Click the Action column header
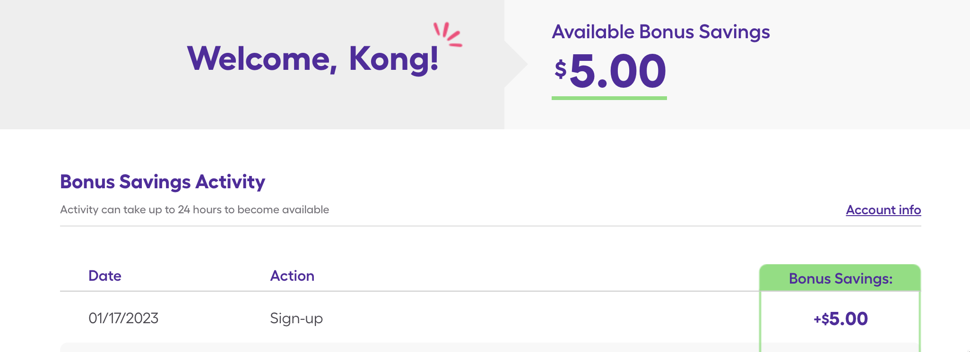Screen dimensions: 970x352 coord(292,276)
